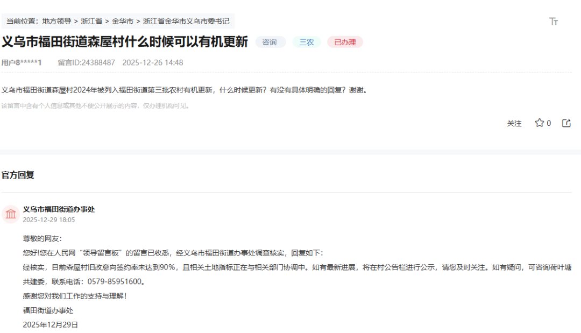Open 浙江省金华市义乌市委书记 breadcrumb page
Image resolution: width=581 pixels, height=333 pixels.
coord(186,22)
